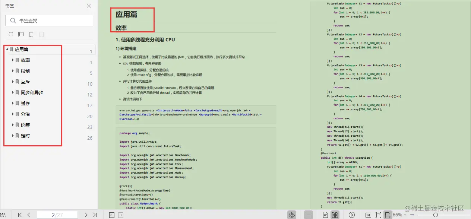Image resolution: width=471 pixels, height=219 pixels.
Task: Add a new bookmark
Action: [31, 34]
